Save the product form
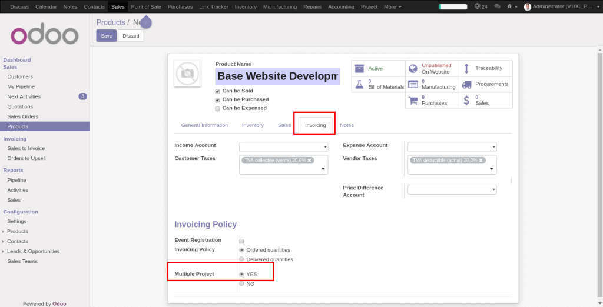 pyautogui.click(x=107, y=36)
